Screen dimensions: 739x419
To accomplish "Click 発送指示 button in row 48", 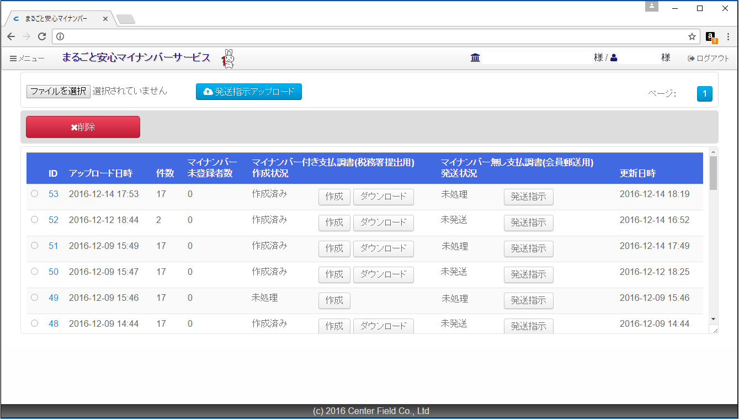I will [529, 326].
